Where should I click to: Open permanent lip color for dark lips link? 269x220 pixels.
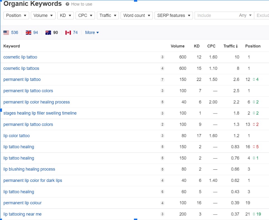(33, 181)
